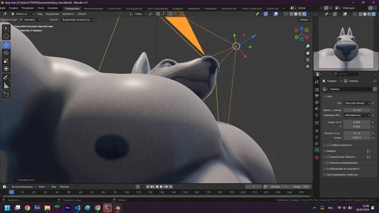Switch to the Скульптинг workspace tab
This screenshot has height=213, width=379.
(114, 8)
